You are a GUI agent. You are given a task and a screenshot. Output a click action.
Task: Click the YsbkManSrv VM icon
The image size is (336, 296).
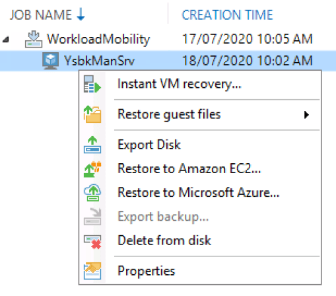pos(51,61)
